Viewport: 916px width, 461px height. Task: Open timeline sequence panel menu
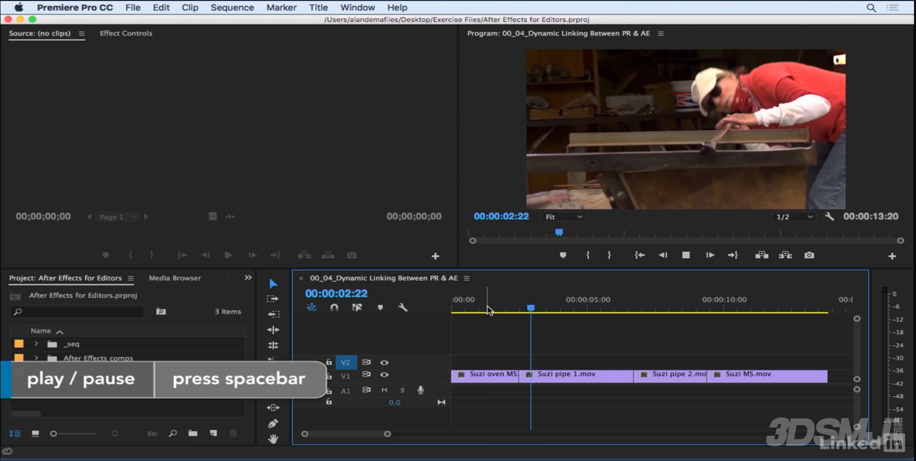(467, 278)
